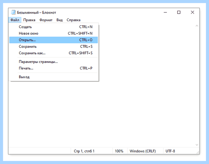This screenshot has height=164, width=209.
Task: Minimize the Notepad window
Action: point(165,13)
